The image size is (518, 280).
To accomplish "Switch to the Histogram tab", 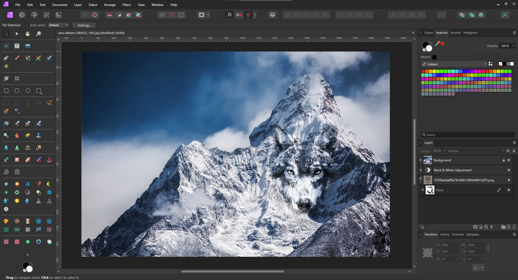I will point(470,33).
